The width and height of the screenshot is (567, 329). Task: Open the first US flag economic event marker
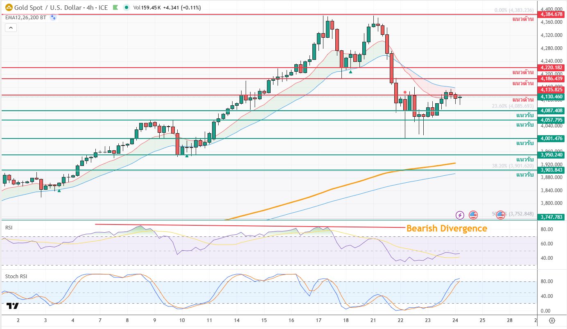click(473, 215)
